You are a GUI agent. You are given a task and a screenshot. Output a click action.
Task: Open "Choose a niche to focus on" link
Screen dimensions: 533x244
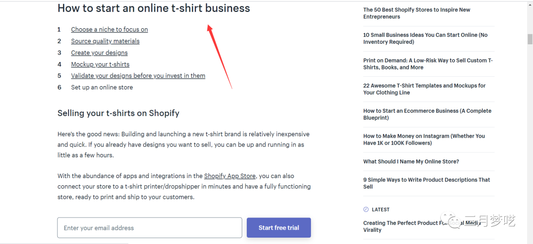pos(109,30)
